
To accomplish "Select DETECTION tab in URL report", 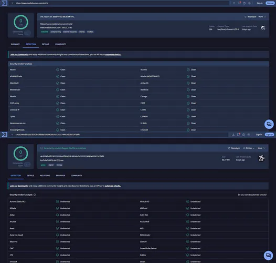I will [x=30, y=44].
